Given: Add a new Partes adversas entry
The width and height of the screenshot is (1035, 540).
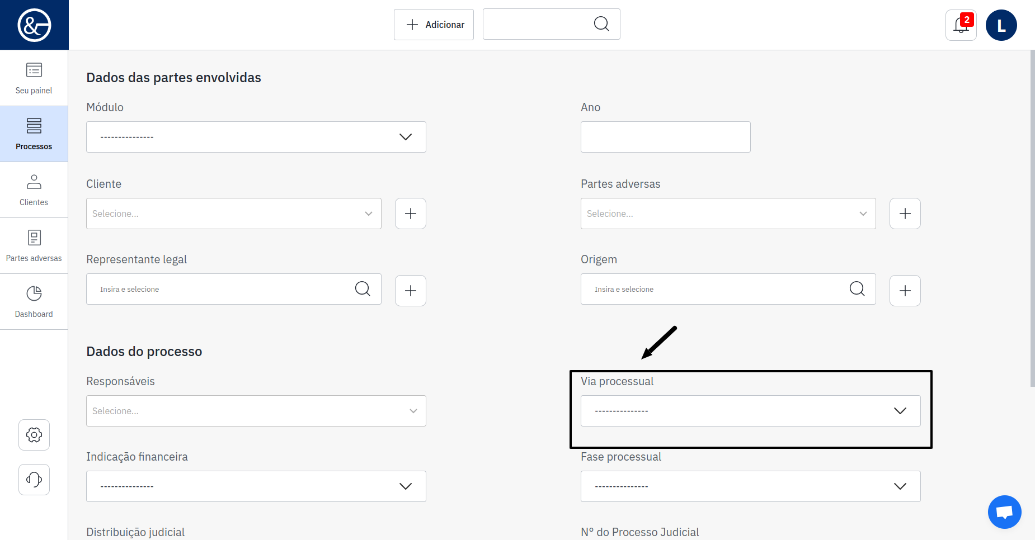Looking at the screenshot, I should pyautogui.click(x=905, y=214).
